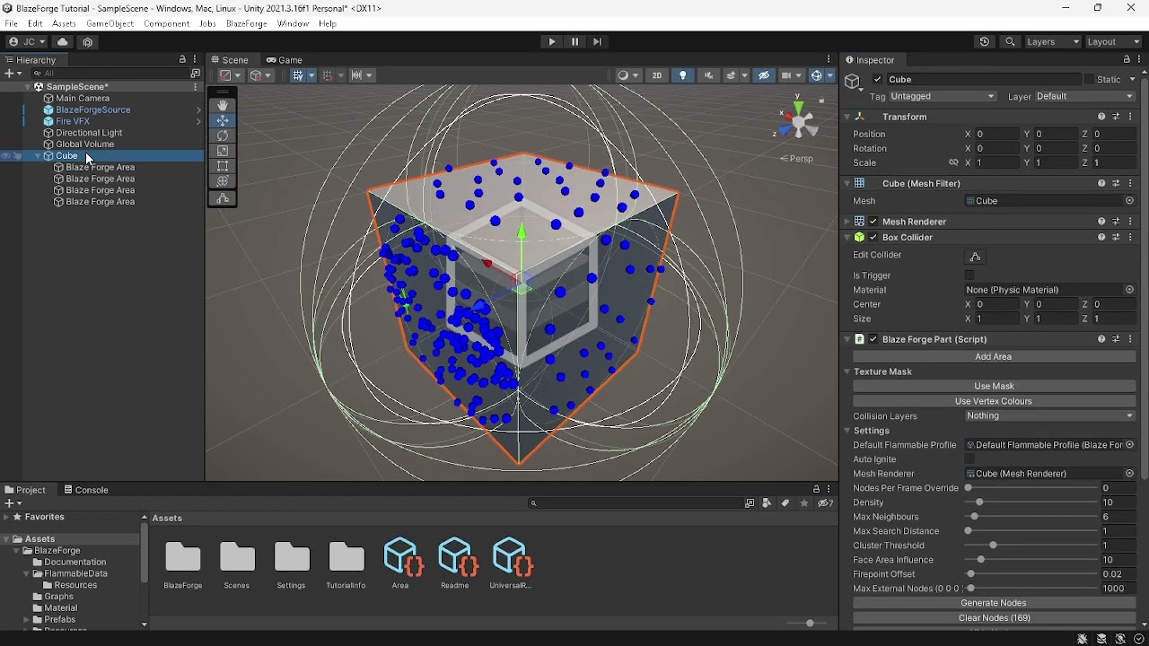Open the Undo History icon
The height and width of the screenshot is (646, 1149).
(985, 42)
